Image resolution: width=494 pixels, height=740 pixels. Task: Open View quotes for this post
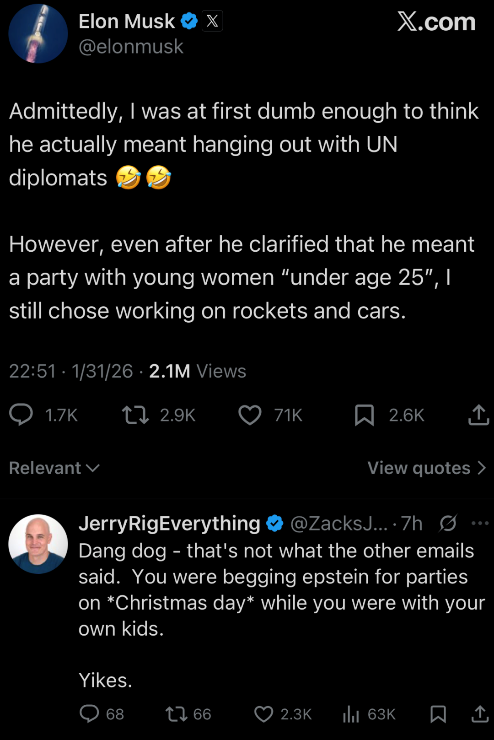coord(426,468)
